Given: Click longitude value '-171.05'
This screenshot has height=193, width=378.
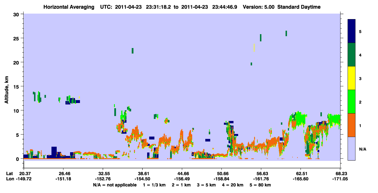Looking at the screenshot, I should [x=340, y=179].
